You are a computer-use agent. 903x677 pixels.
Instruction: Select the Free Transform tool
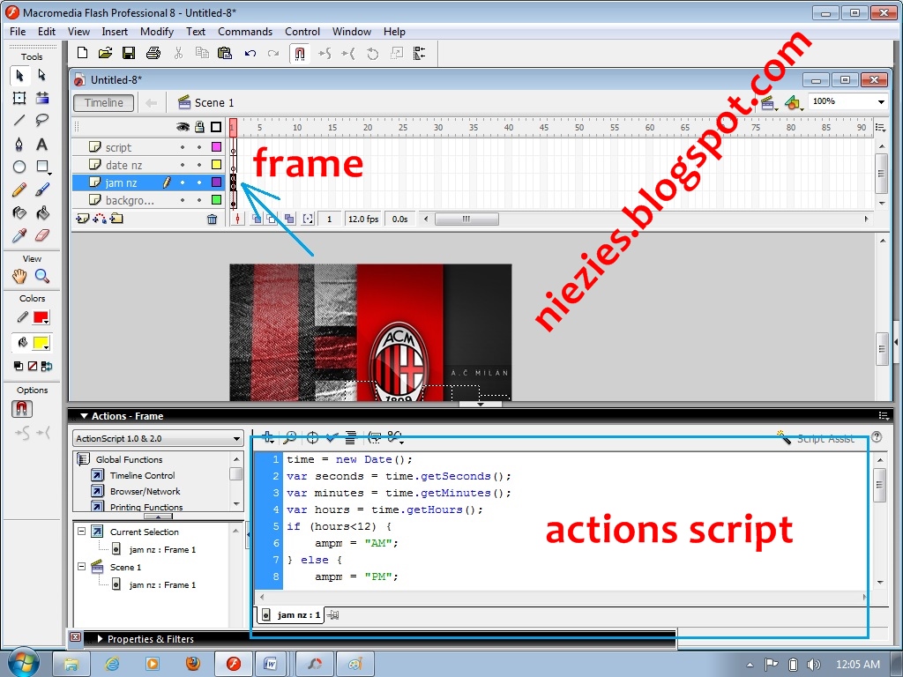click(19, 98)
